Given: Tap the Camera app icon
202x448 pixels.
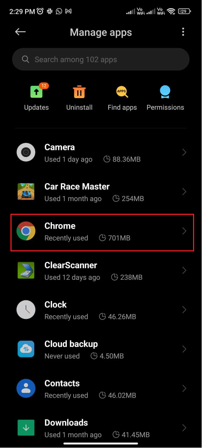Looking at the screenshot, I should [x=26, y=153].
